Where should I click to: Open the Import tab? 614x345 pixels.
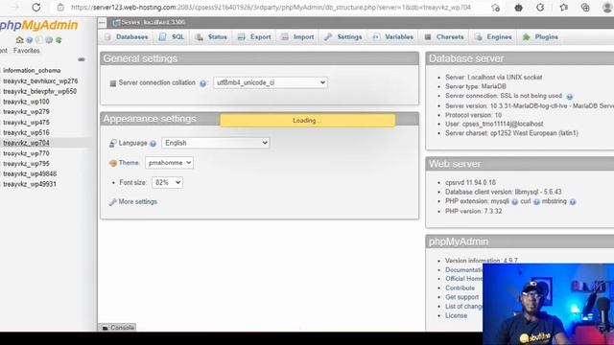298,36
